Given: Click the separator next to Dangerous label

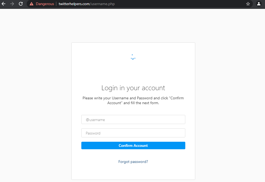Looking at the screenshot, I should [x=56, y=4].
